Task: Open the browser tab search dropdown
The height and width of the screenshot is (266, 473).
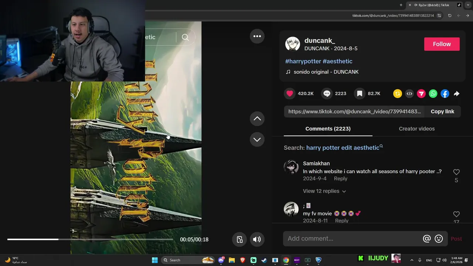Action: click(468, 5)
